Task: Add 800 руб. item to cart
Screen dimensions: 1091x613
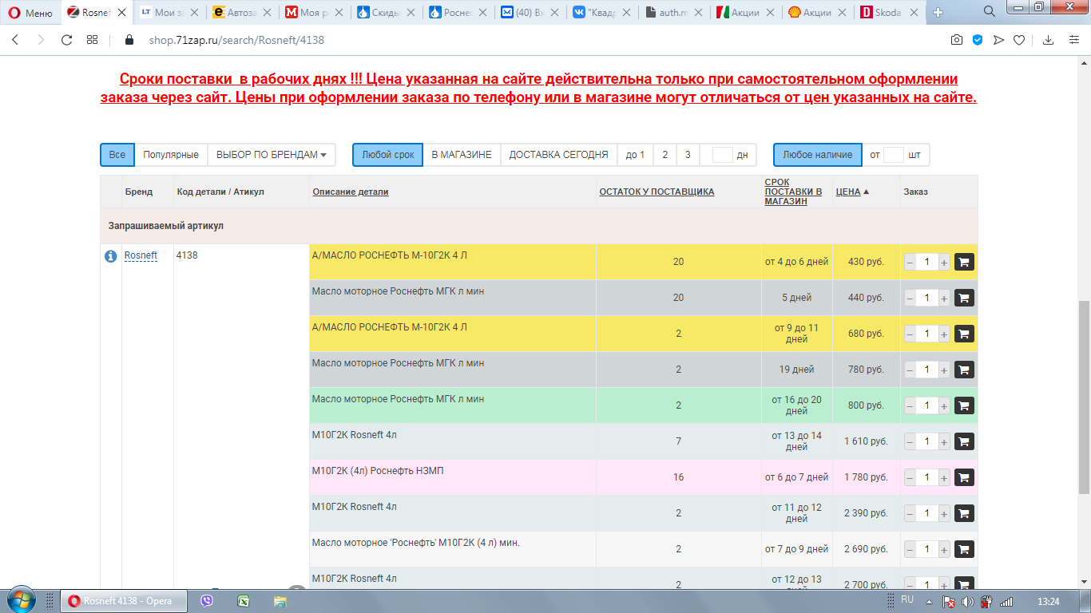Action: 964,405
